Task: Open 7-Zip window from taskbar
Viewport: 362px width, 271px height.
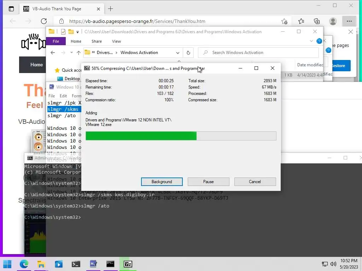Action: coord(128,264)
